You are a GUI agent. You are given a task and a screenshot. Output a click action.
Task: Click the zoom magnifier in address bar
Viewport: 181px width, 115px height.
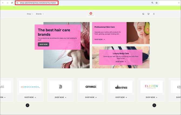click(x=152, y=3)
